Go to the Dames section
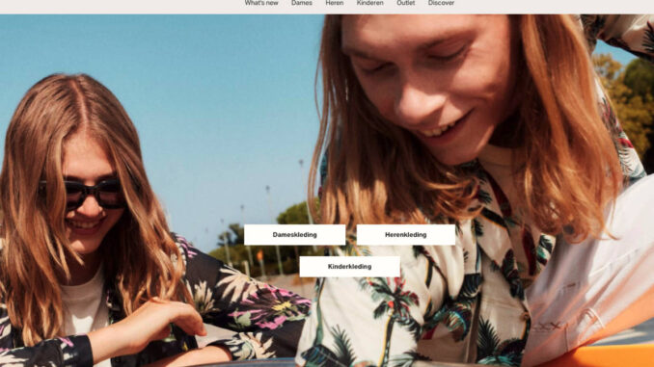 302,3
